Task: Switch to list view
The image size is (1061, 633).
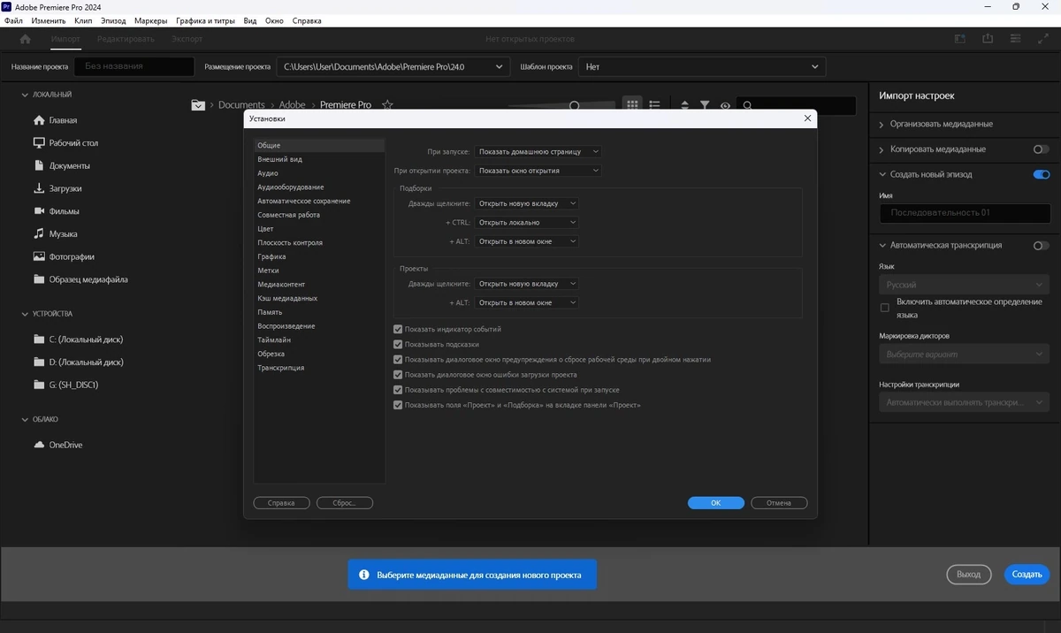Action: coord(654,104)
